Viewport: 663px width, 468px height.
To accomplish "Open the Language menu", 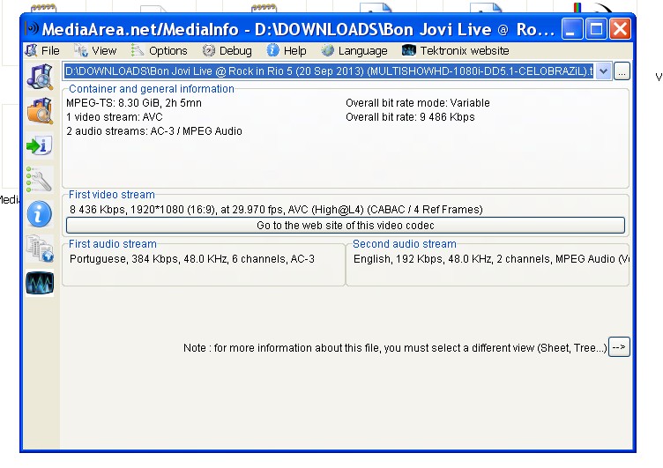I will pos(354,51).
